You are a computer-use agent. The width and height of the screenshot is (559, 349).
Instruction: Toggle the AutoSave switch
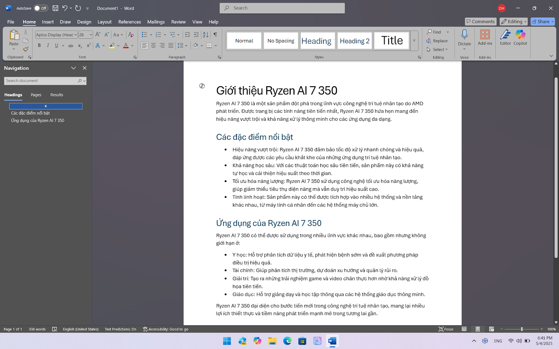click(41, 8)
